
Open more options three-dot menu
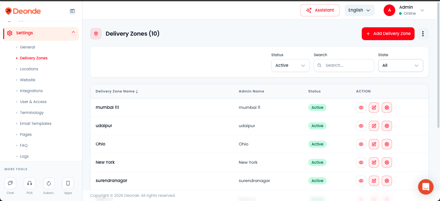423,34
